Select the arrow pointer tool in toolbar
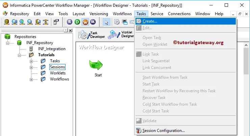Viewport: 250px width, 136px height. click(x=106, y=22)
